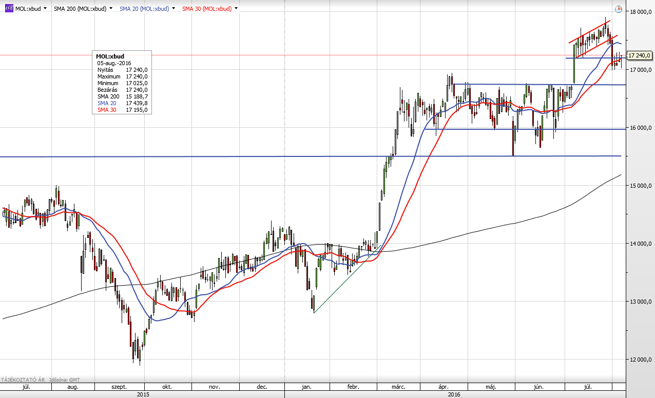
Task: Click the Nyitás row in the info box
Action: pyautogui.click(x=122, y=69)
